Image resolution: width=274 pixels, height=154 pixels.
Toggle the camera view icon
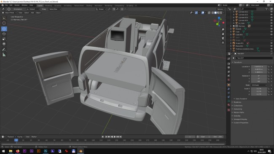223,38
